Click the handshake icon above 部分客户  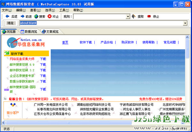pos(13,105)
